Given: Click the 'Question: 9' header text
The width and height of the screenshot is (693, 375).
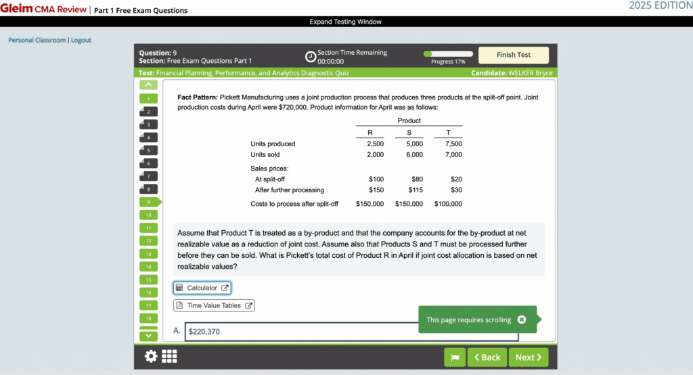Looking at the screenshot, I should point(158,53).
